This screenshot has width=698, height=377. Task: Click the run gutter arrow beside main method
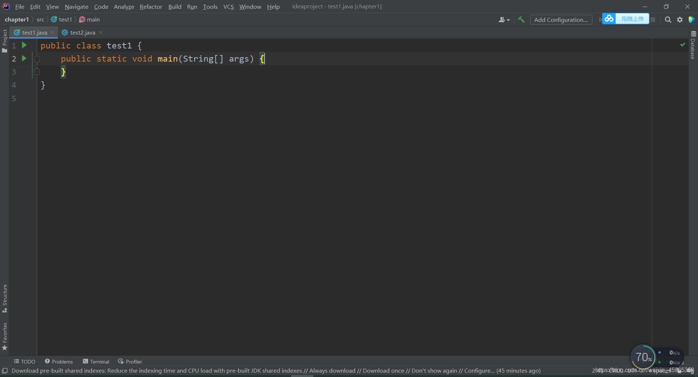coord(24,58)
